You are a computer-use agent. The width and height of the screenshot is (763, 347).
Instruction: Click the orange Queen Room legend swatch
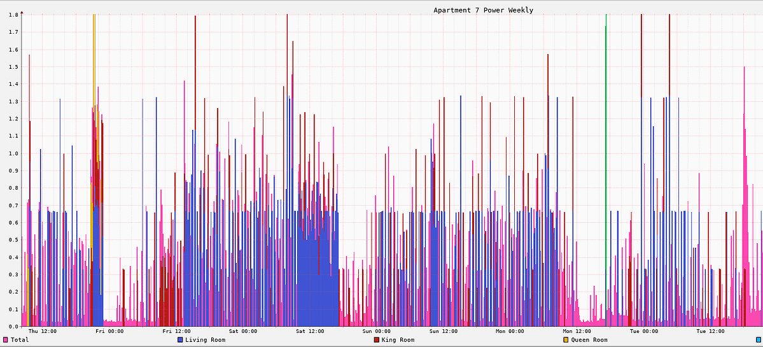coord(566,340)
